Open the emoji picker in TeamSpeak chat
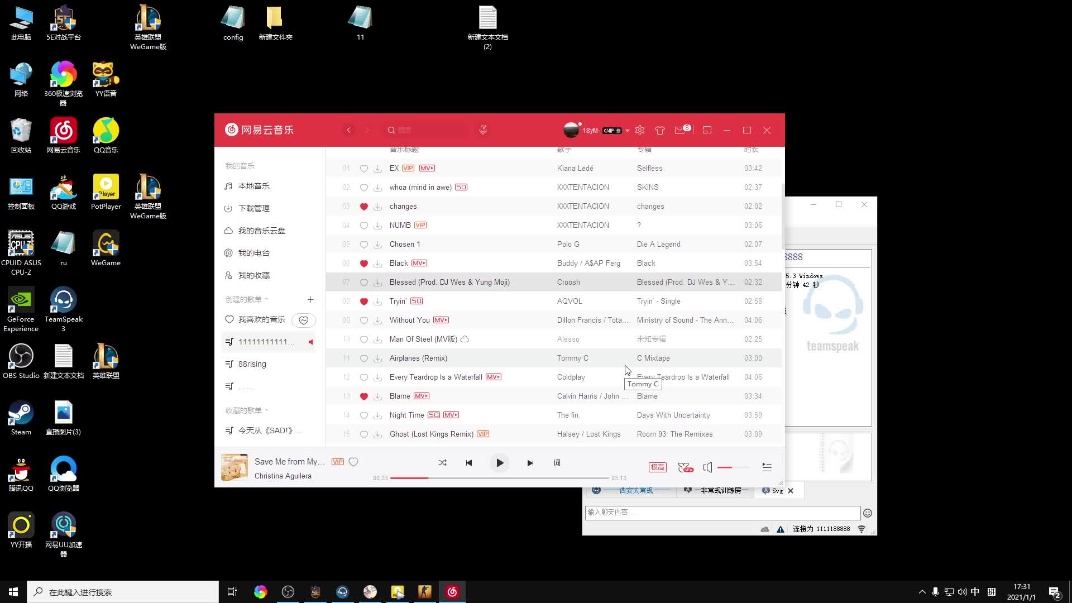The height and width of the screenshot is (603, 1072). [x=868, y=513]
